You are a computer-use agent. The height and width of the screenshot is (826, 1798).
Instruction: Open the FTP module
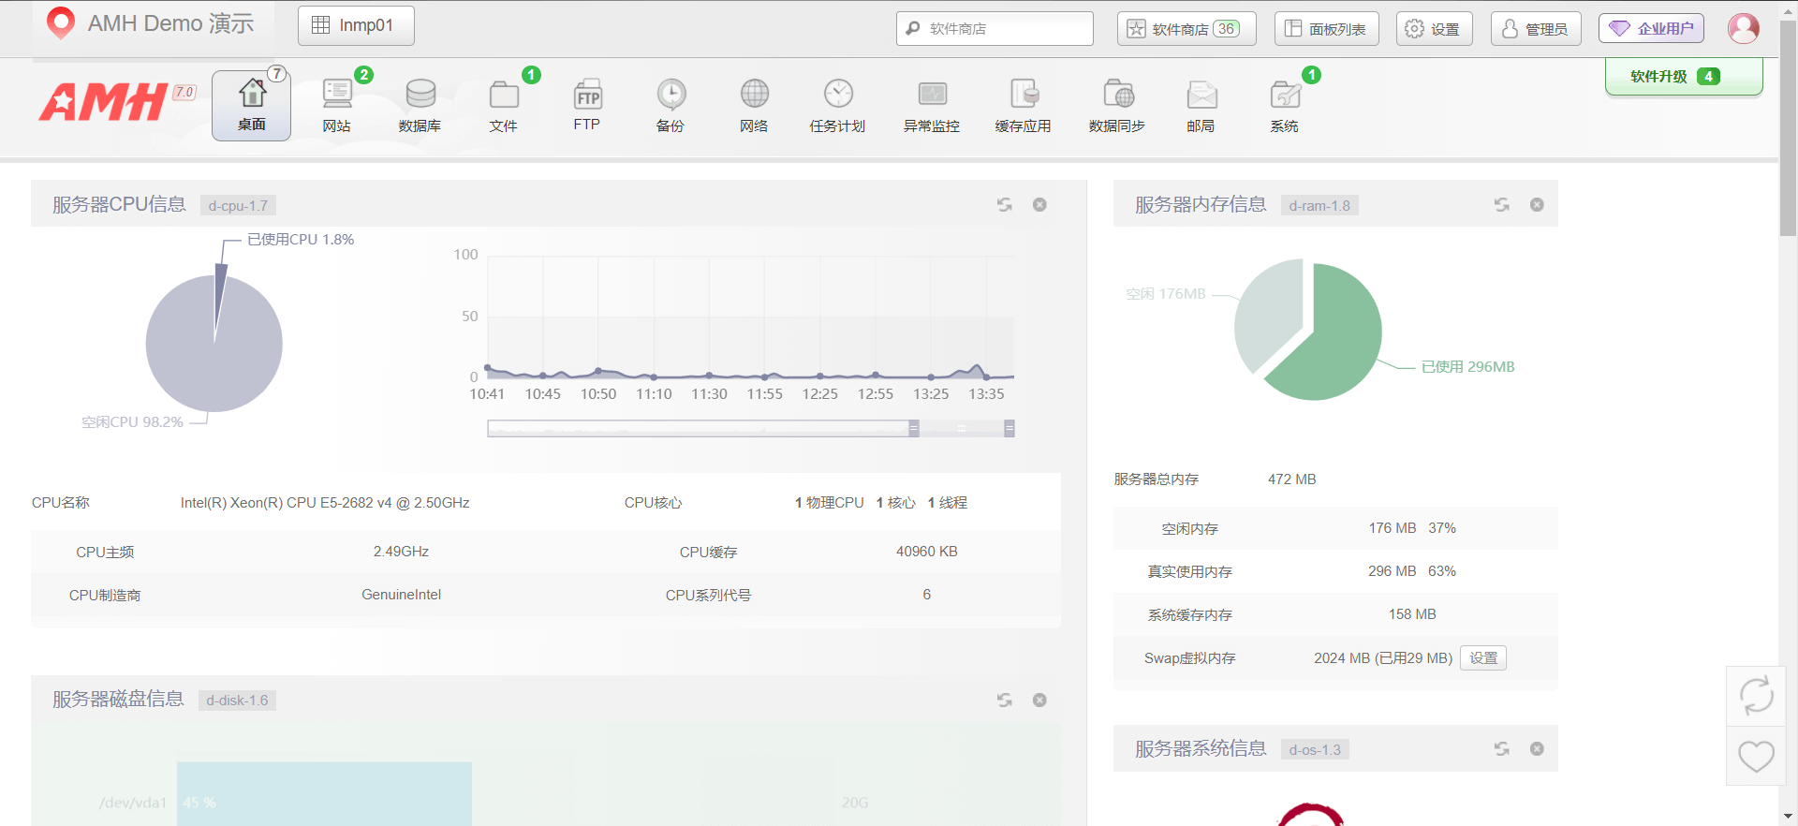point(587,105)
